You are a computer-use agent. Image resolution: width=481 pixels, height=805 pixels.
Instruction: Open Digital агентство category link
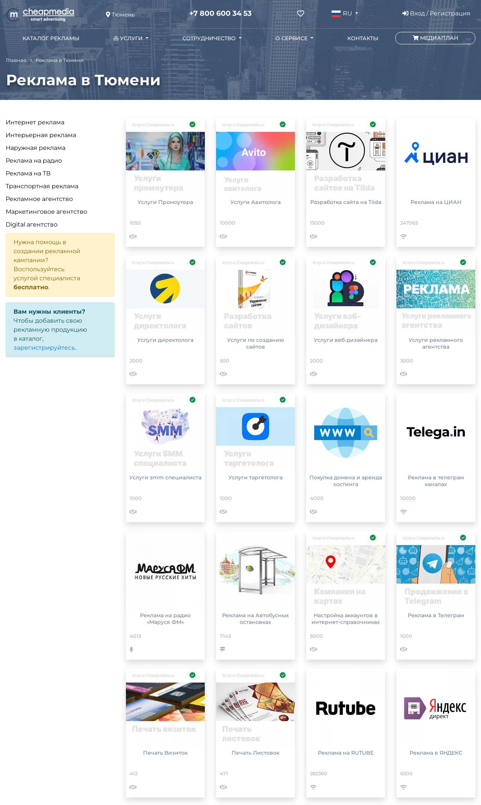(32, 225)
